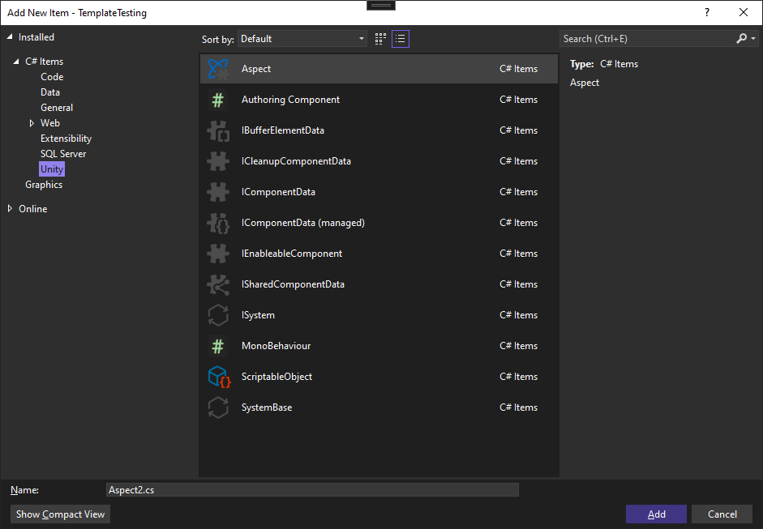763x529 pixels.
Task: Switch templates to medium icons view
Action: coord(379,38)
